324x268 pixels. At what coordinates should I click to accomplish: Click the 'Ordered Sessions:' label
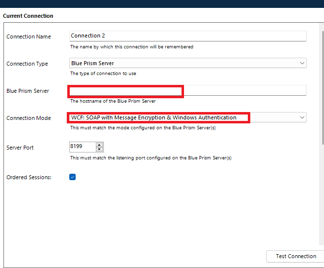tap(29, 177)
